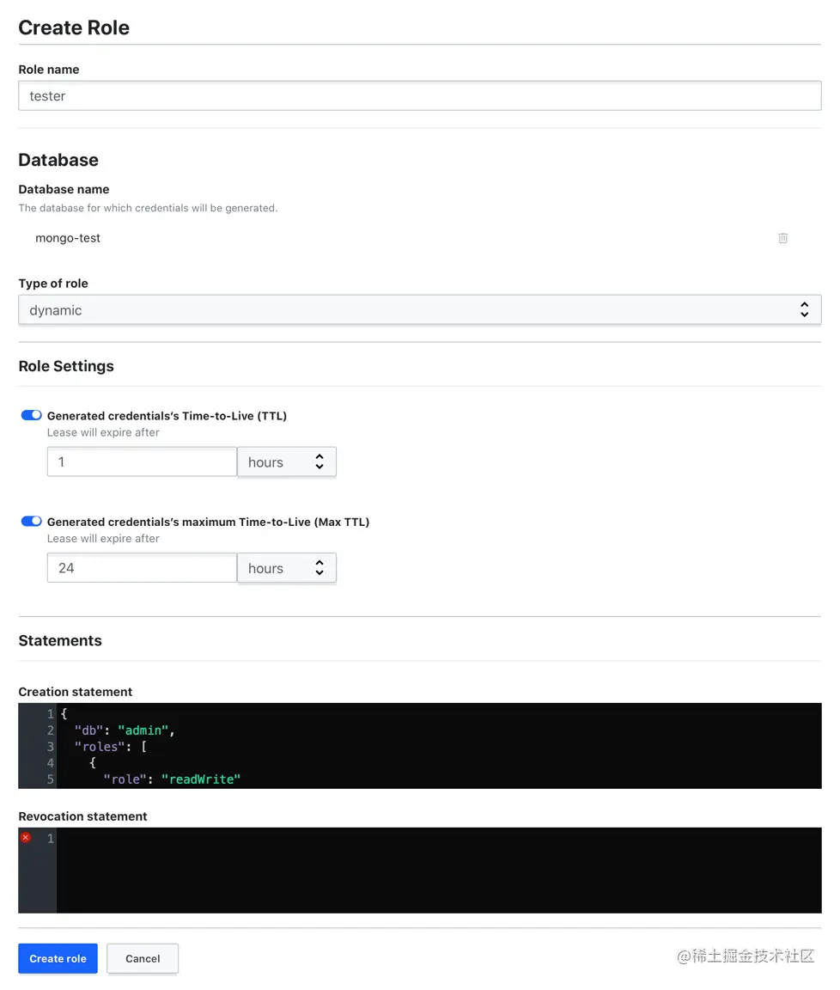Open the Type of role dropdown
Viewport: 840px width, 990px height.
coord(419,310)
